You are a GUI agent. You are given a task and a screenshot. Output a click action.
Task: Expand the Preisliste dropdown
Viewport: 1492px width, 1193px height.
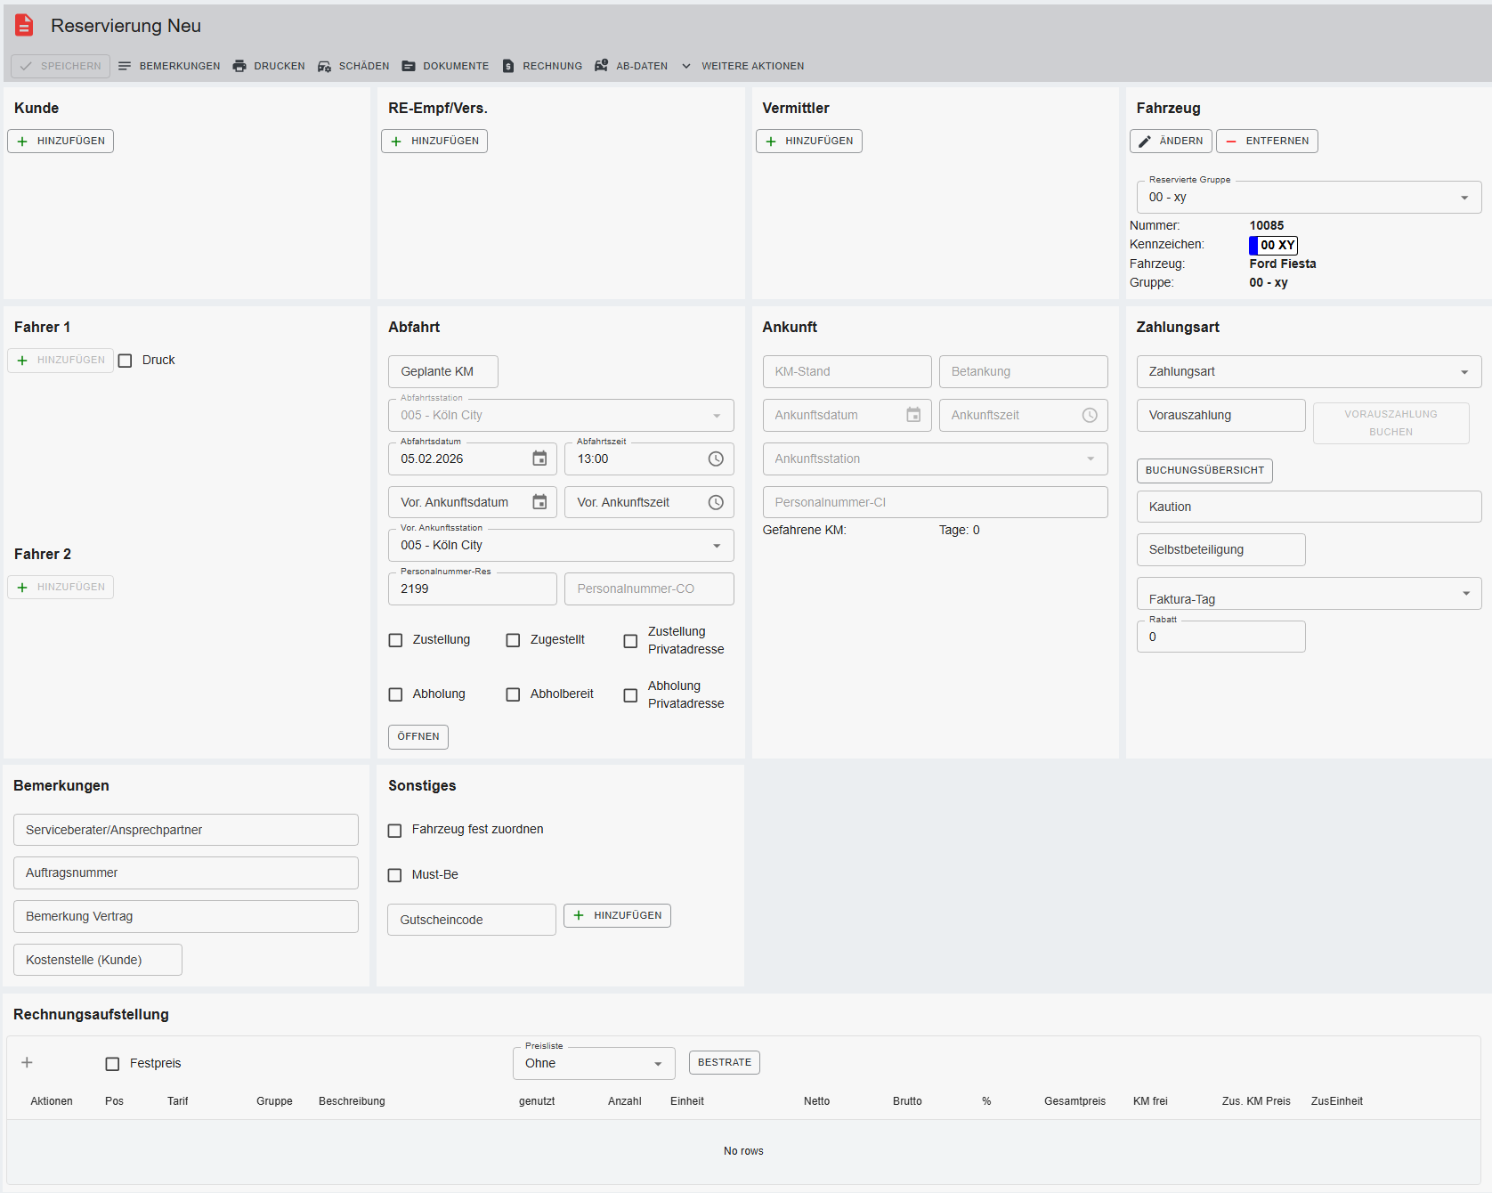point(658,1064)
